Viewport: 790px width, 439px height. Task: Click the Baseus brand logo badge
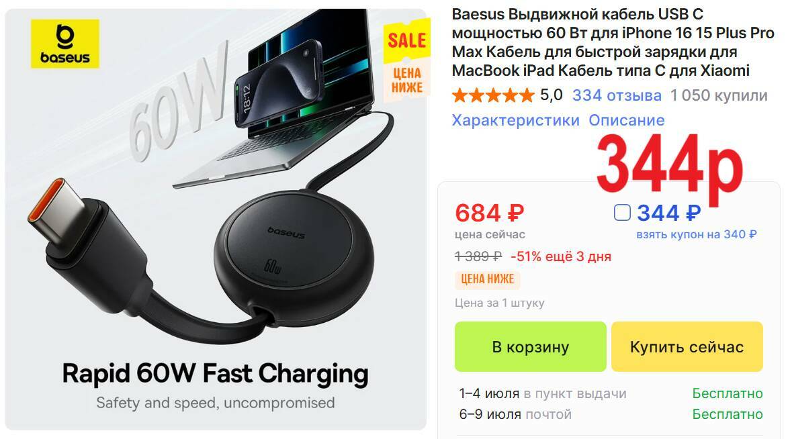tap(65, 44)
